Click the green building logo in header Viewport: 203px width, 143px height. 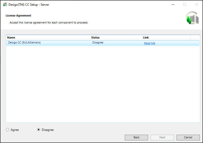click(192, 18)
